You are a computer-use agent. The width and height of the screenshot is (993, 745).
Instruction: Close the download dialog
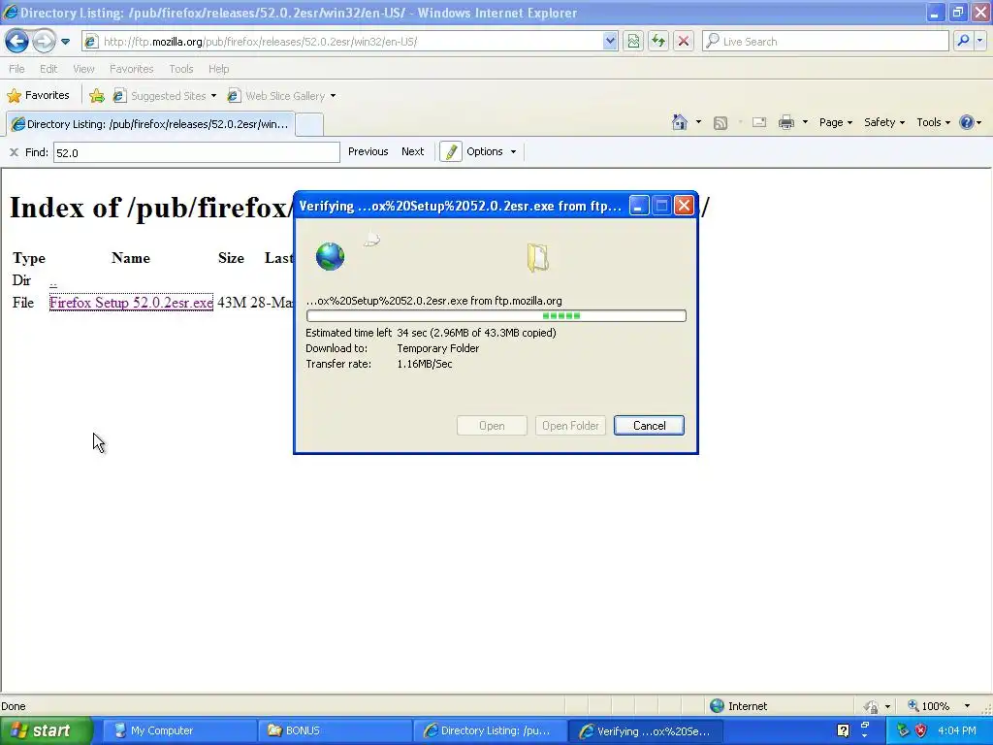684,206
